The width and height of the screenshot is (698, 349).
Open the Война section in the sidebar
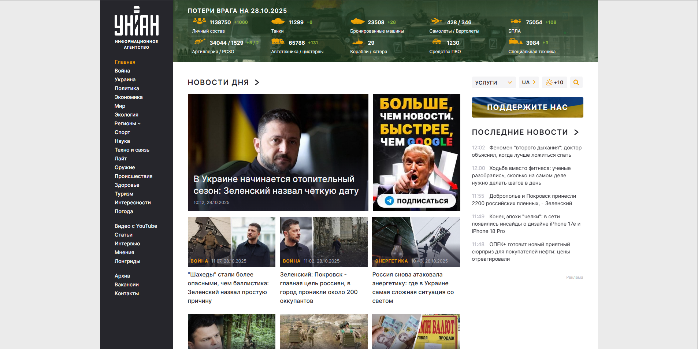pos(122,71)
